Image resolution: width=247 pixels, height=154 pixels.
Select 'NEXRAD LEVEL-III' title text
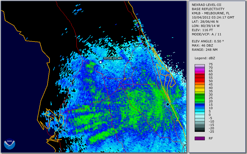point(206,5)
